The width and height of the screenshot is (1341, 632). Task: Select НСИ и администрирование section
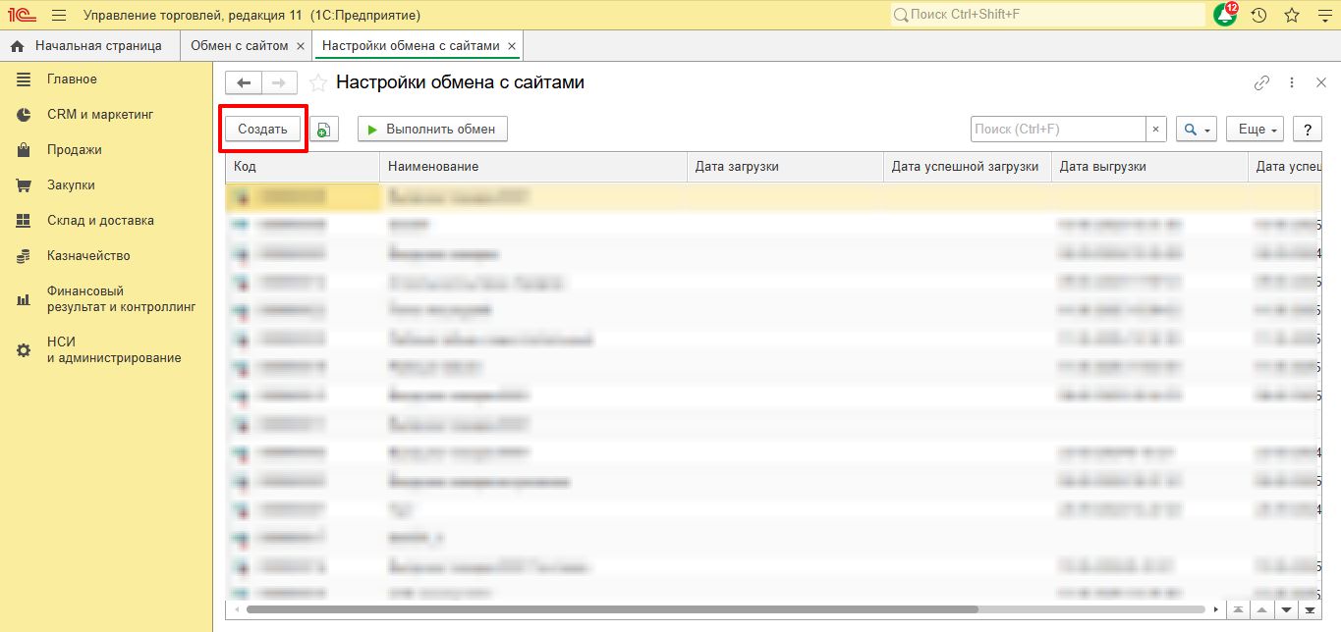tap(113, 350)
